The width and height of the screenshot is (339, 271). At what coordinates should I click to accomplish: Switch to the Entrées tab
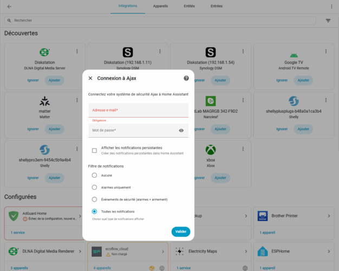[217, 6]
